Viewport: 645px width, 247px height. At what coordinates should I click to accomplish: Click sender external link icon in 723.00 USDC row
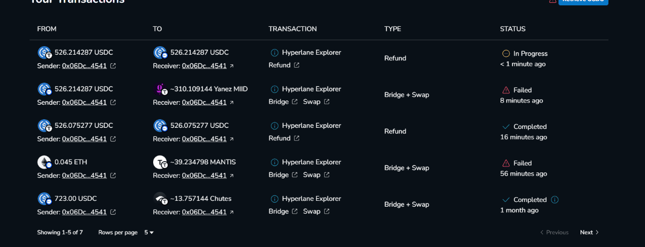pos(113,212)
